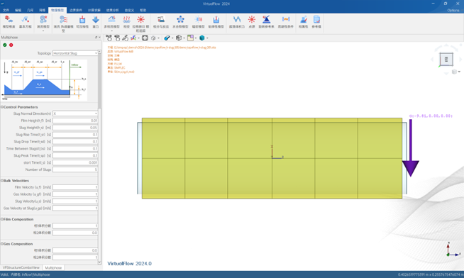Select the 点源 point source icon
Viewport: 464px width, 278px height.
pyautogui.click(x=252, y=22)
